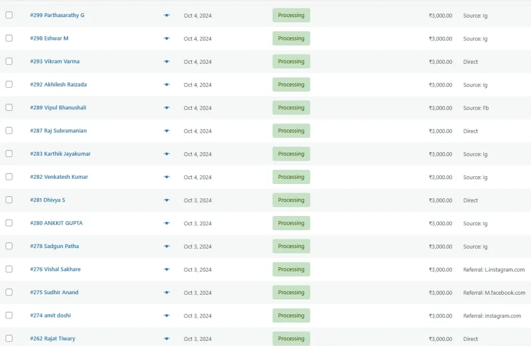The image size is (531, 346).
Task: Click the preview eye icon for Vikram Varma
Action: [166, 62]
